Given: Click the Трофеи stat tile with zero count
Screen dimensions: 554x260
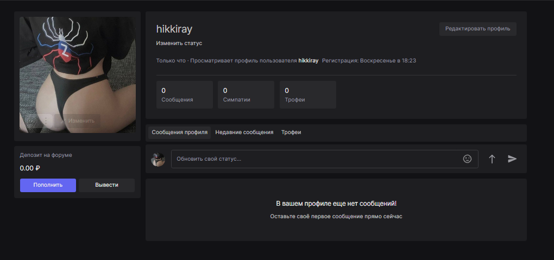Looking at the screenshot, I should pyautogui.click(x=307, y=95).
